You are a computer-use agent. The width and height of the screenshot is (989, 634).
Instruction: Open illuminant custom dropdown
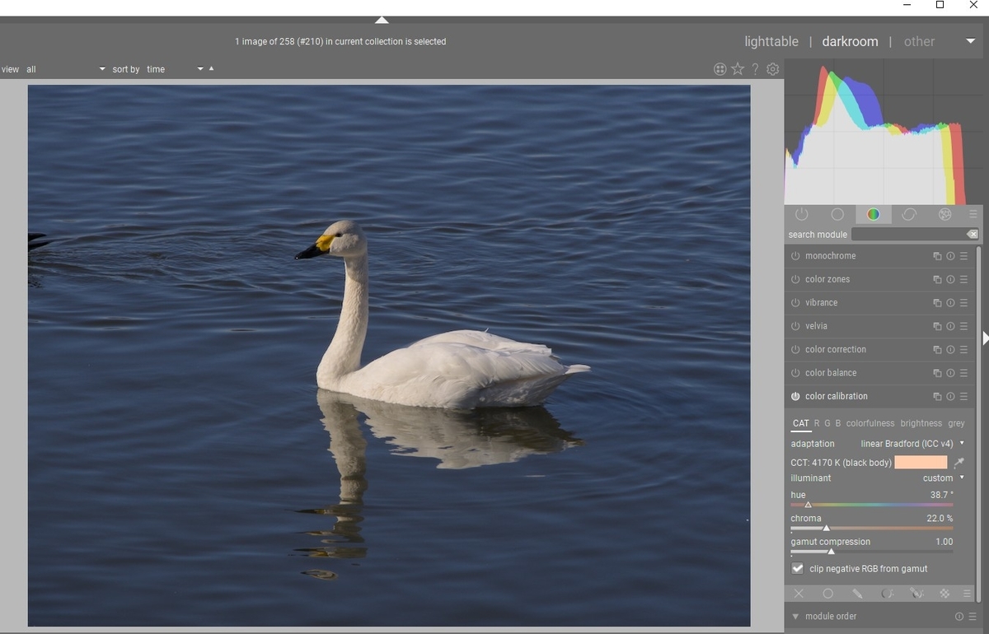(943, 478)
